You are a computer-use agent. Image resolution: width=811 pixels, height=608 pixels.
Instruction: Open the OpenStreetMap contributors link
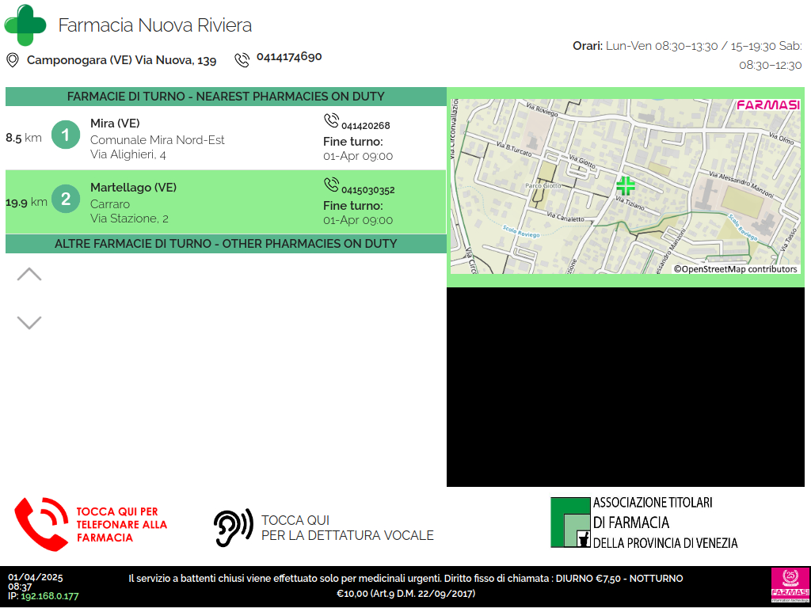(x=735, y=269)
